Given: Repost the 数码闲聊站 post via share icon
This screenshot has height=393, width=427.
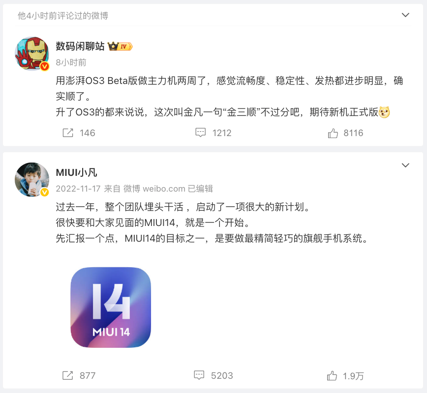Looking at the screenshot, I should click(x=68, y=133).
